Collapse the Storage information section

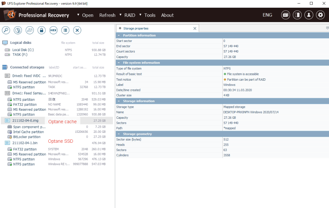tap(119, 101)
